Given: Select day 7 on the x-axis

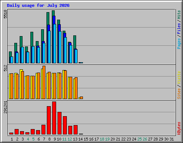Looking at the screenshot, I should (44, 139).
